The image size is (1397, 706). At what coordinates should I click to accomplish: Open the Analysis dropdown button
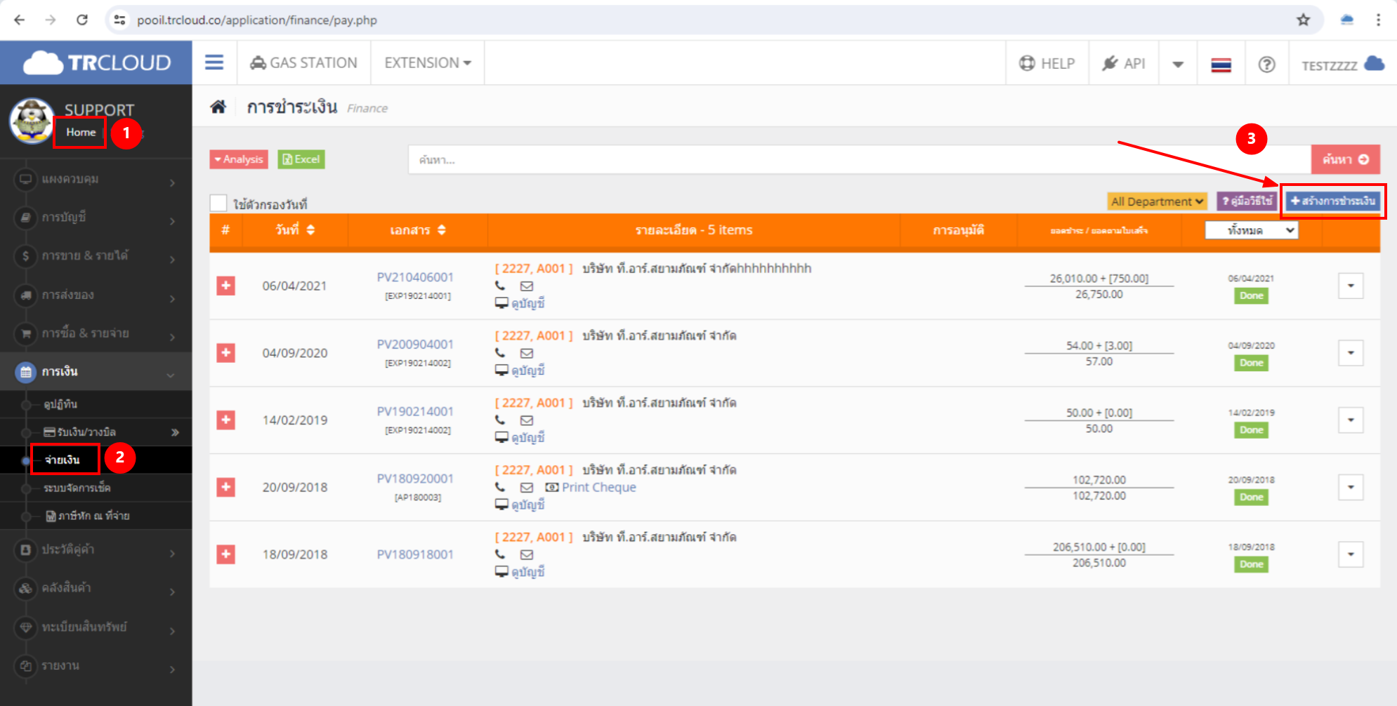point(239,159)
